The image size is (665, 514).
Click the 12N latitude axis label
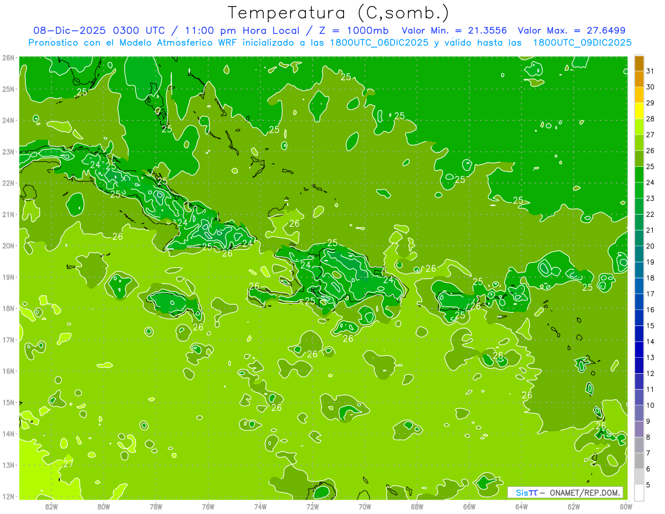tap(8, 496)
